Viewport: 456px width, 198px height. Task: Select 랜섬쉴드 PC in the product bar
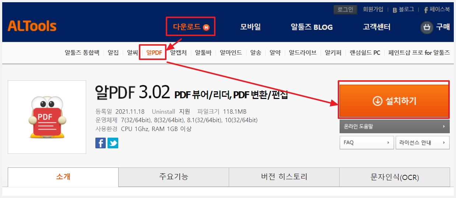point(365,53)
